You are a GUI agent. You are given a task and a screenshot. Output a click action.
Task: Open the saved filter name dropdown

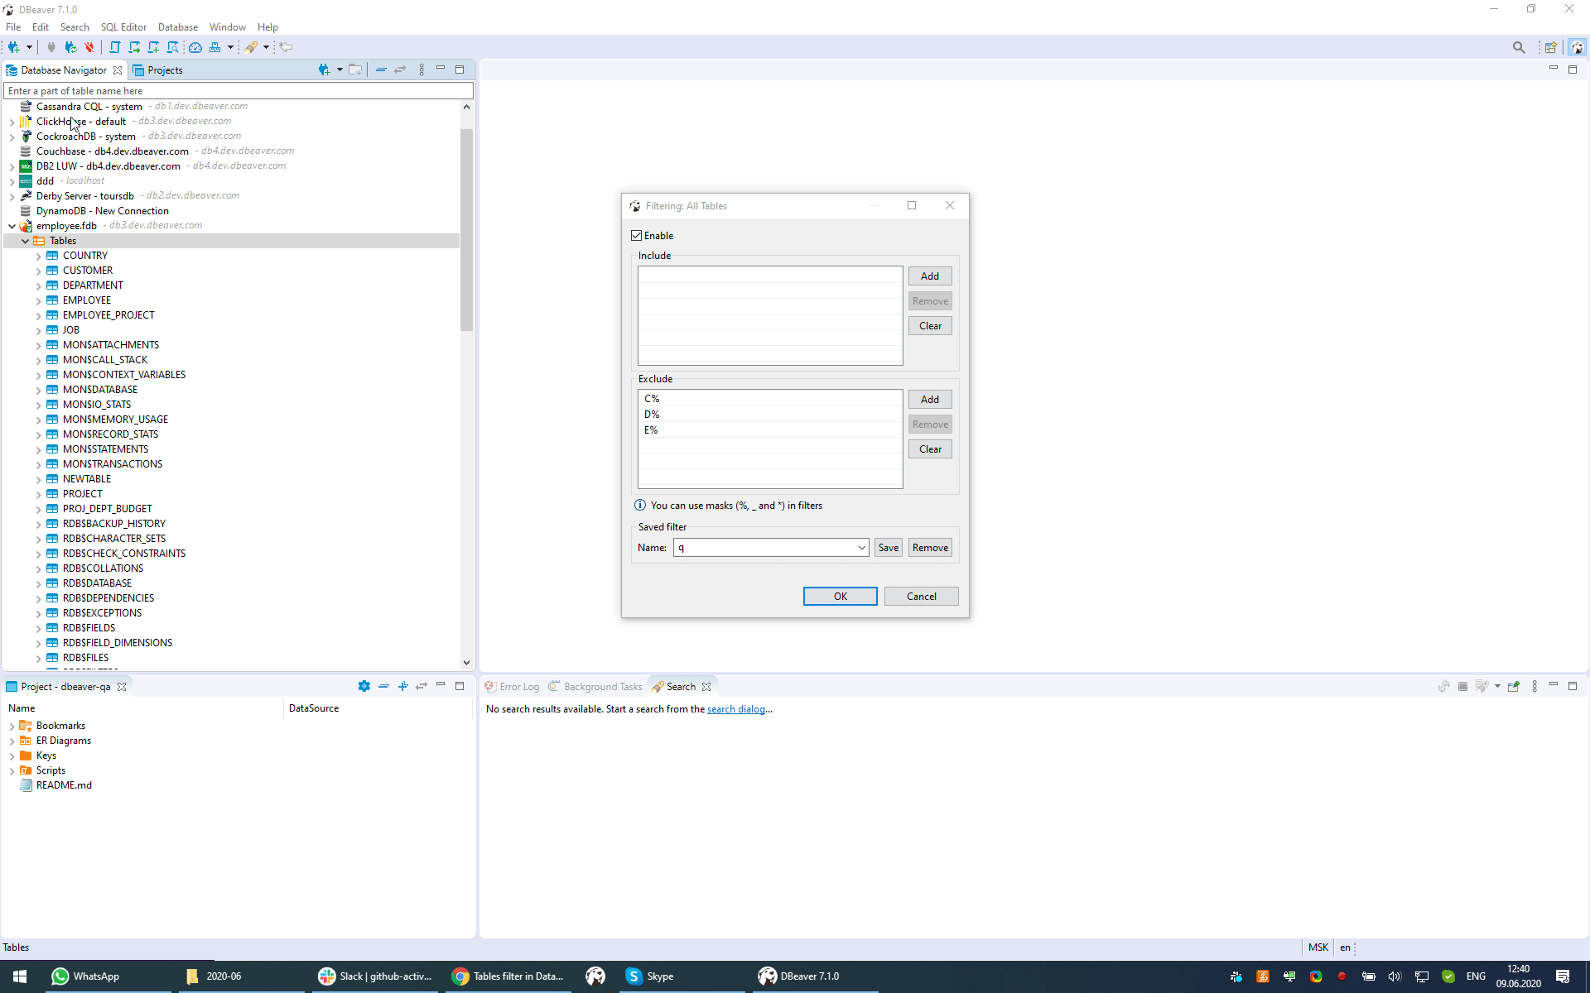pyautogui.click(x=861, y=547)
